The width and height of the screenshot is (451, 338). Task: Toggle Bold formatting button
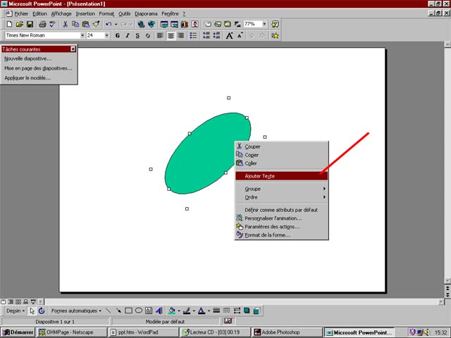click(x=118, y=35)
